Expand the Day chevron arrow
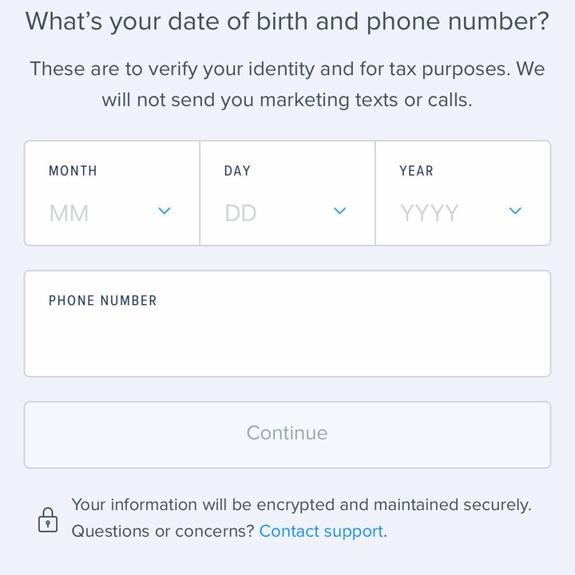575x575 pixels. [x=340, y=211]
